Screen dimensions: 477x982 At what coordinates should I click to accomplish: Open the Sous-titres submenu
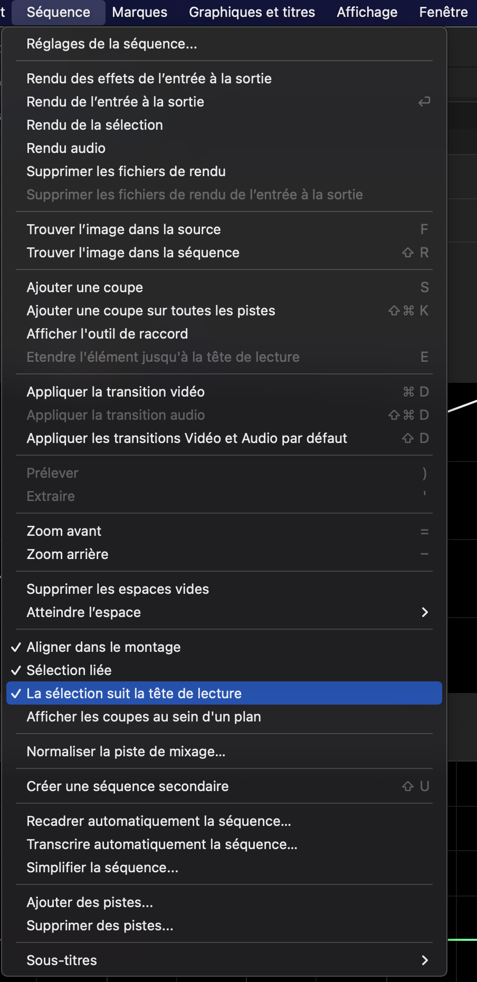tap(62, 960)
